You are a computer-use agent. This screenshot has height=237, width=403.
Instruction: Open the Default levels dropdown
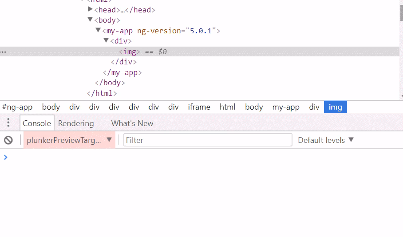point(326,140)
